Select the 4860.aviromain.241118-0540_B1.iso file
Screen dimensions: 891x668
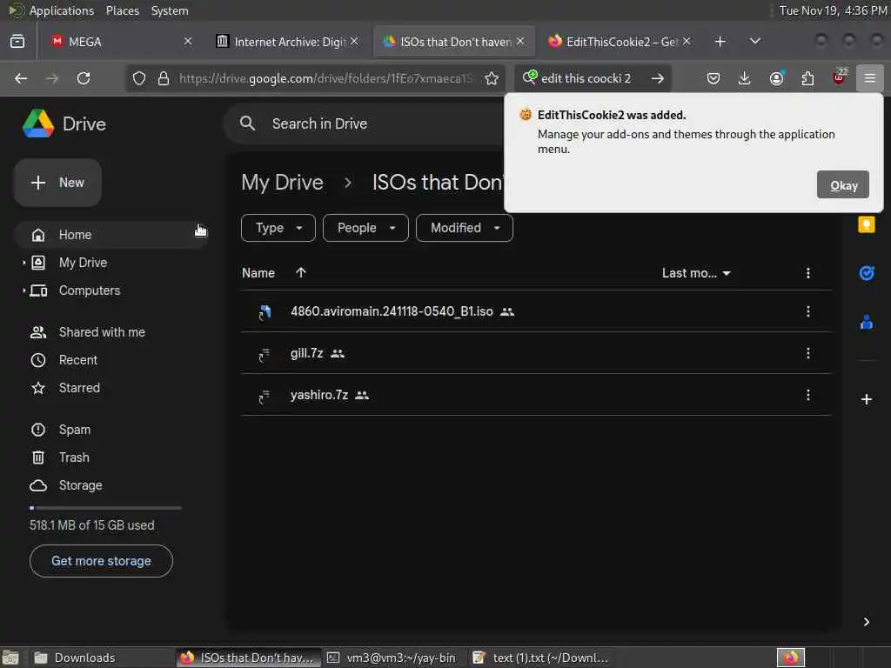tap(536, 311)
